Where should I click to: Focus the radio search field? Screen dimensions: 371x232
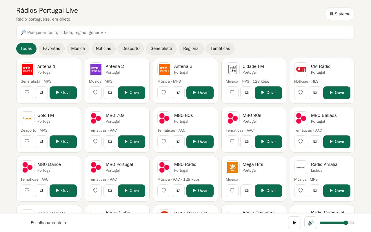point(185,32)
